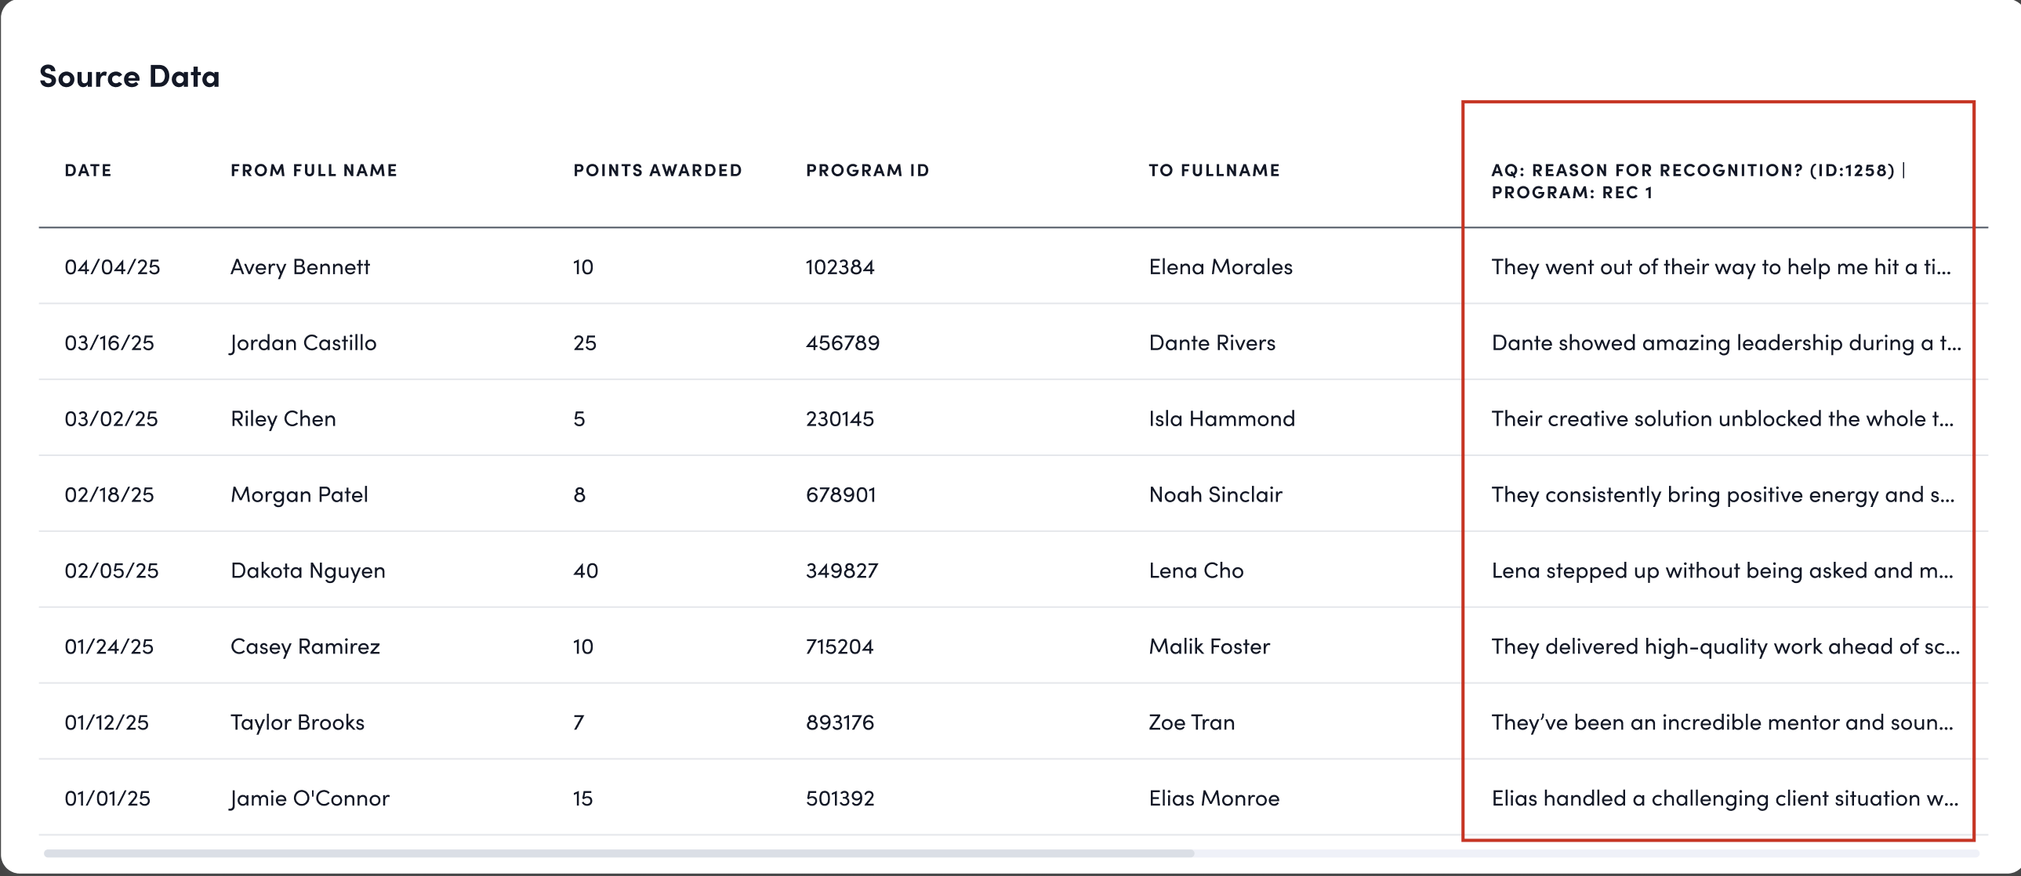Select the Isla Hammond recipient cell

[1221, 418]
